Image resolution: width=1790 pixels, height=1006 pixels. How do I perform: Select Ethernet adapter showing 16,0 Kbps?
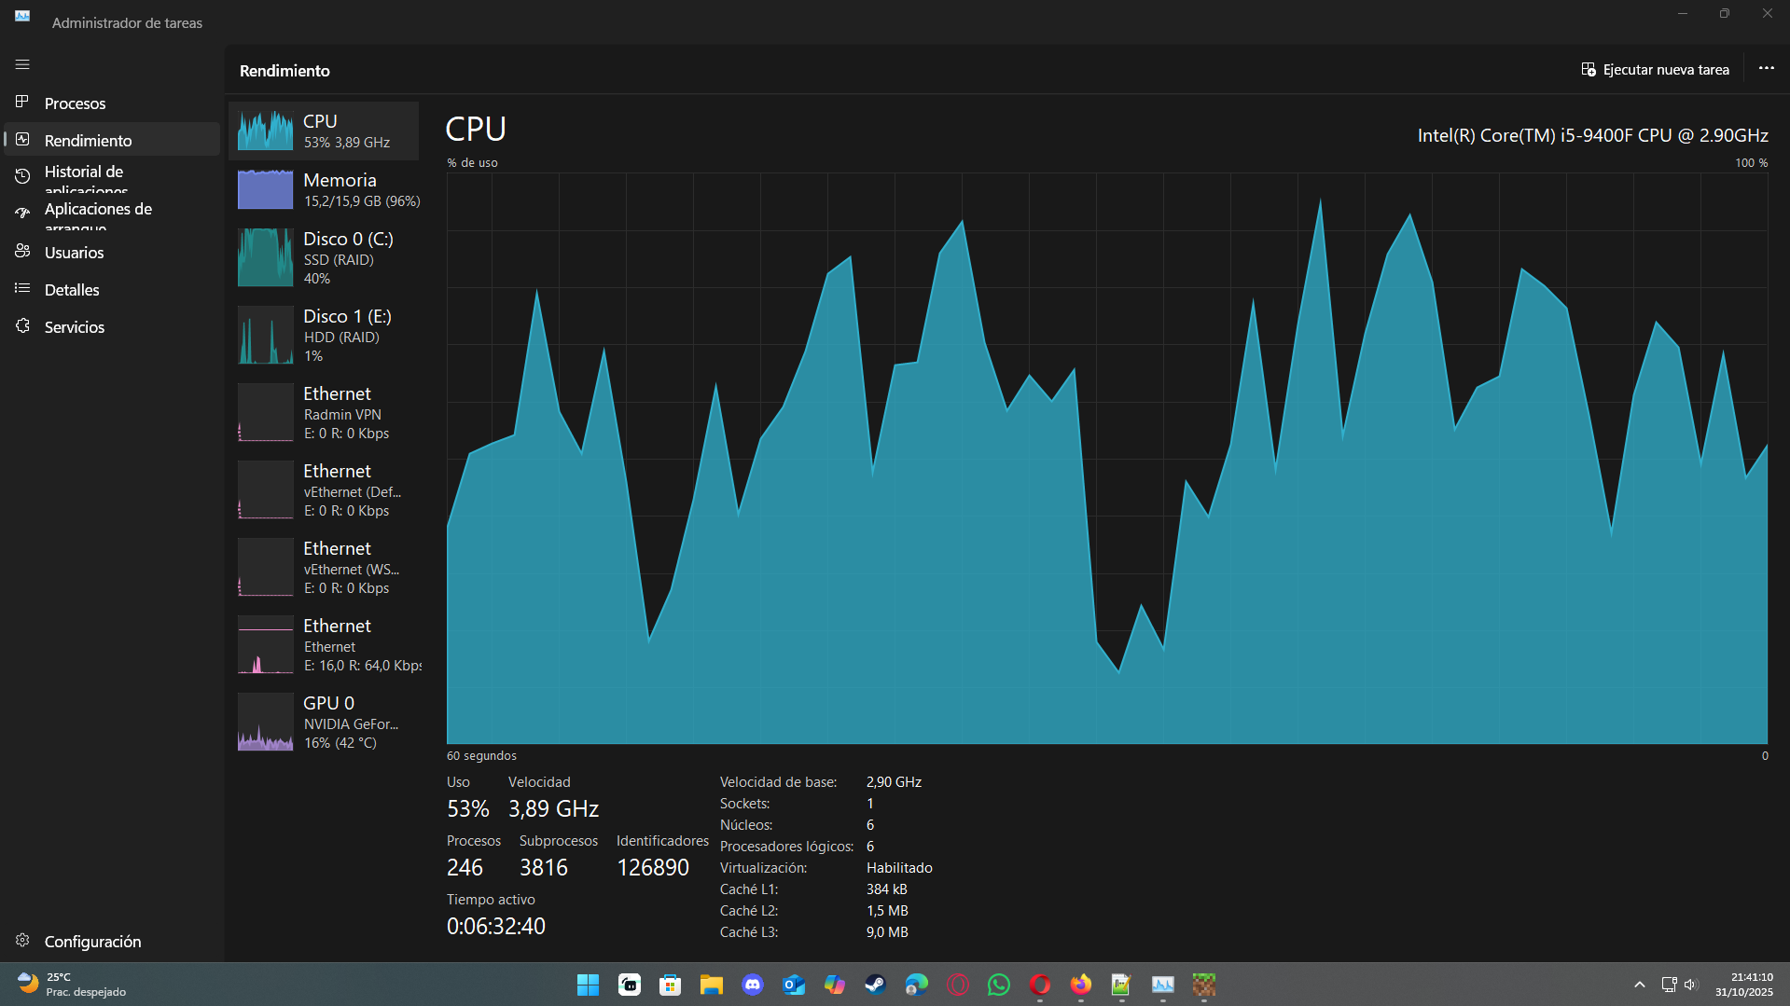(x=324, y=644)
